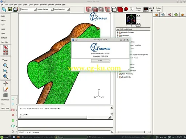
Task: Save model with green floppy icon
Action: [10, 9]
